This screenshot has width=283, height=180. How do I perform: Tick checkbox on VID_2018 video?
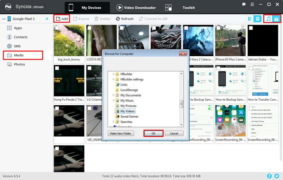pos(89,108)
